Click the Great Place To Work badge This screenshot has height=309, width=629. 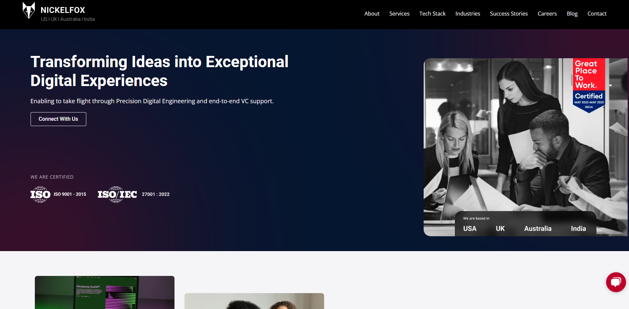click(x=589, y=86)
